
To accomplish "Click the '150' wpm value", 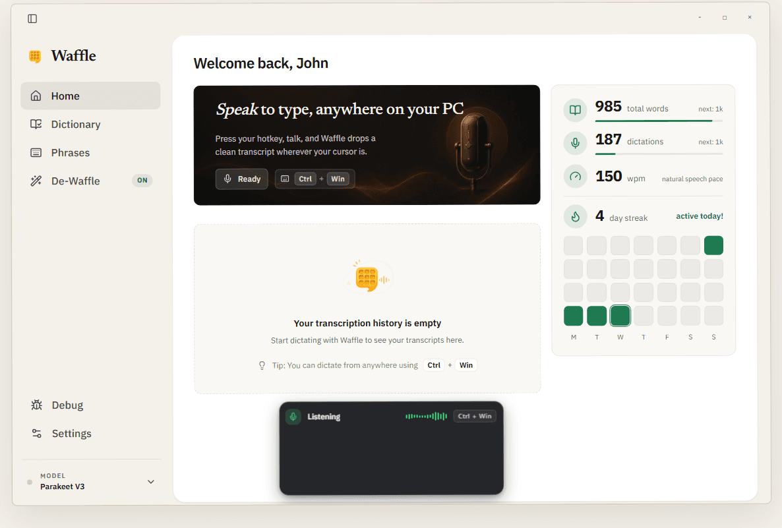I will coord(609,176).
